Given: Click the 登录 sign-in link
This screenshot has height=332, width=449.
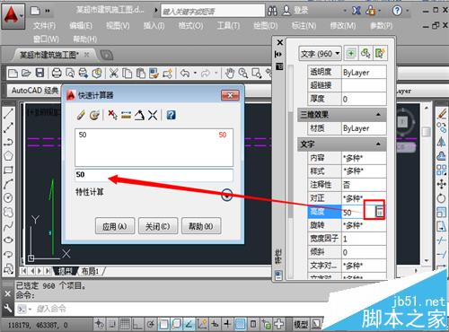Looking at the screenshot, I should pos(301,11).
